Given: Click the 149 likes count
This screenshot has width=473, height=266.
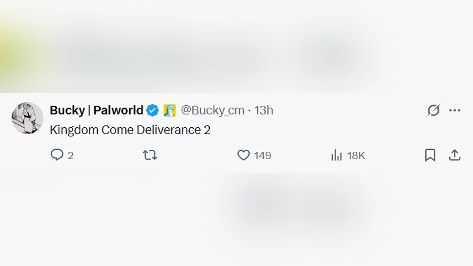Looking at the screenshot, I should (x=263, y=156).
